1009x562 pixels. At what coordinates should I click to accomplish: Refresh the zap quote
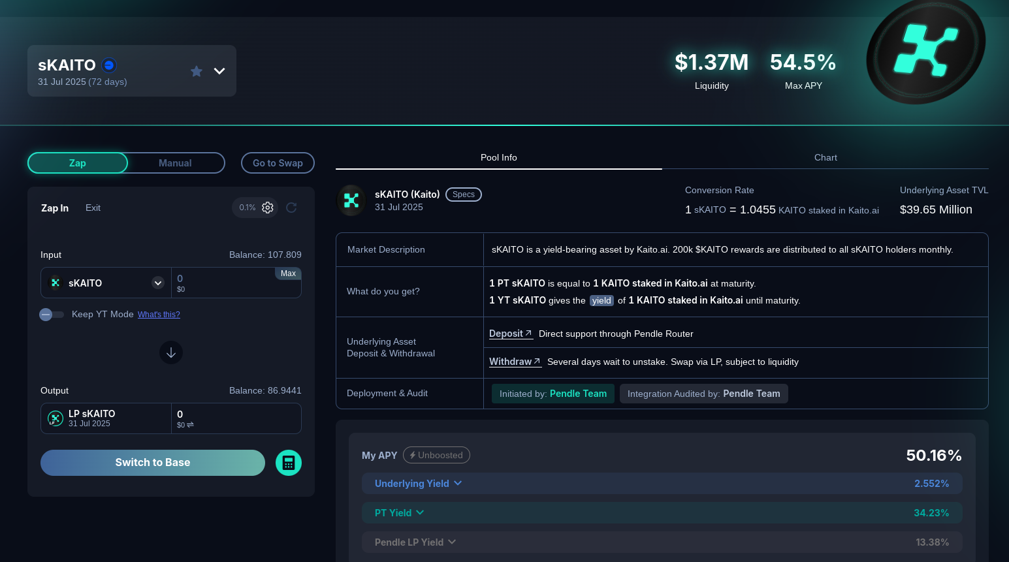point(291,208)
